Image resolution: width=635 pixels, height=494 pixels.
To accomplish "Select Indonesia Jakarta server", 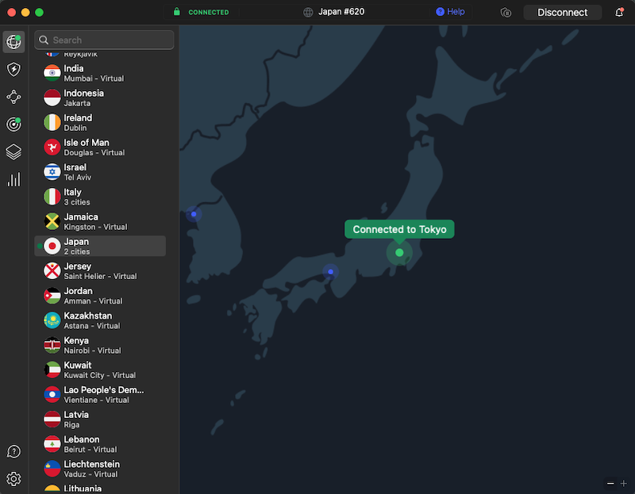I will click(x=100, y=98).
